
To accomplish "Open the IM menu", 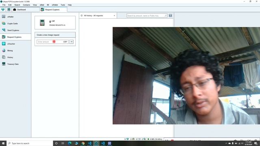I will pos(48,5).
